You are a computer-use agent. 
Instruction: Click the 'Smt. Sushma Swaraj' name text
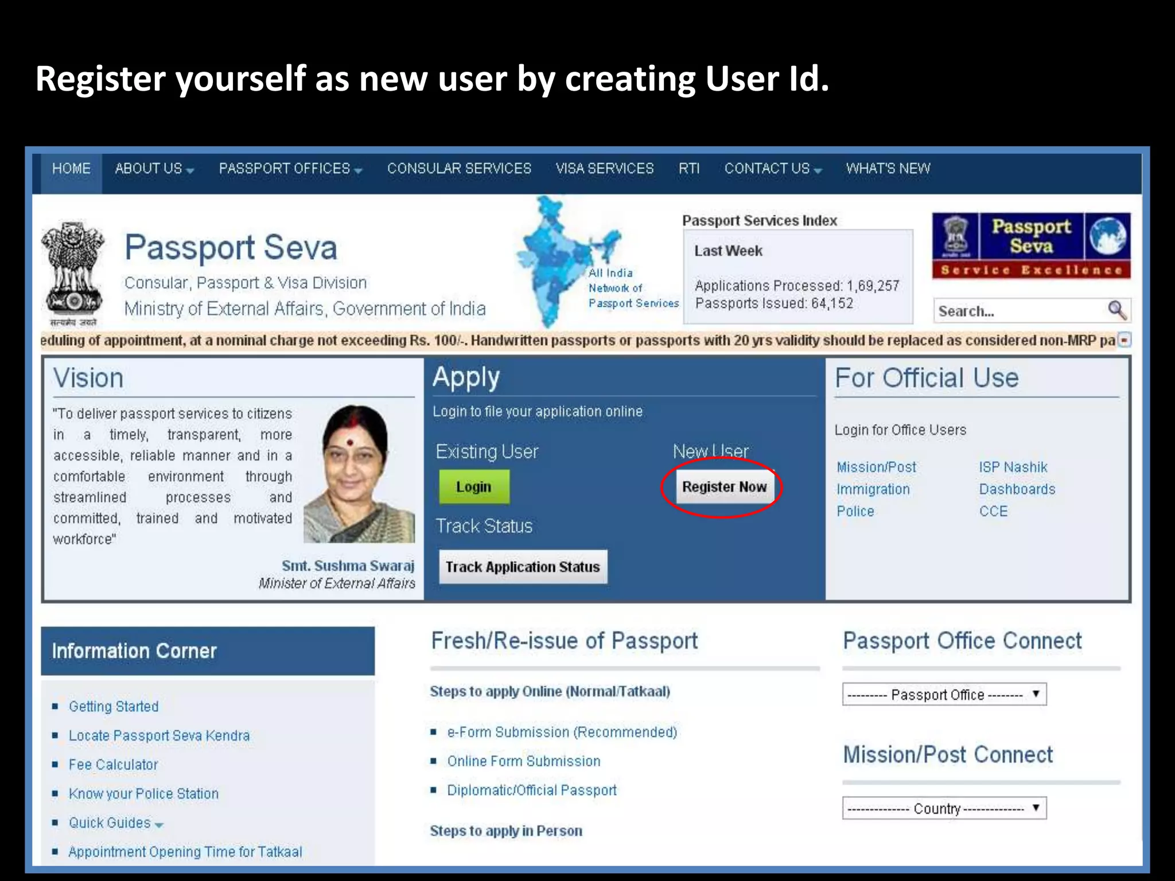click(x=348, y=566)
